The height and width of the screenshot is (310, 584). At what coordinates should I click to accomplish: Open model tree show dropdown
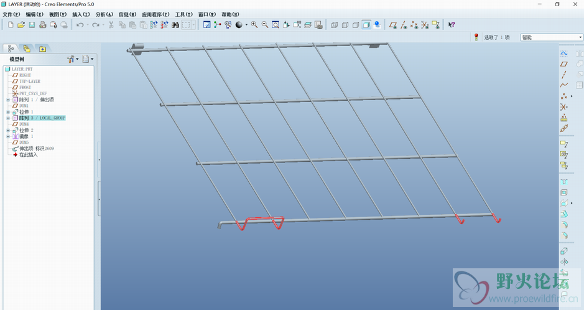pyautogui.click(x=88, y=59)
